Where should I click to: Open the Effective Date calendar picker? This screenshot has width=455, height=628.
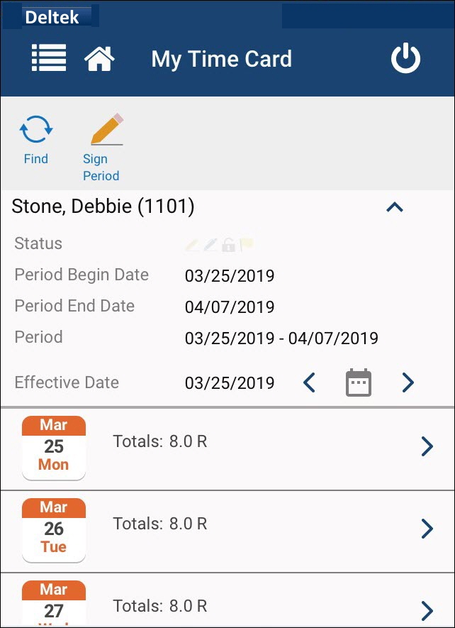pos(359,383)
